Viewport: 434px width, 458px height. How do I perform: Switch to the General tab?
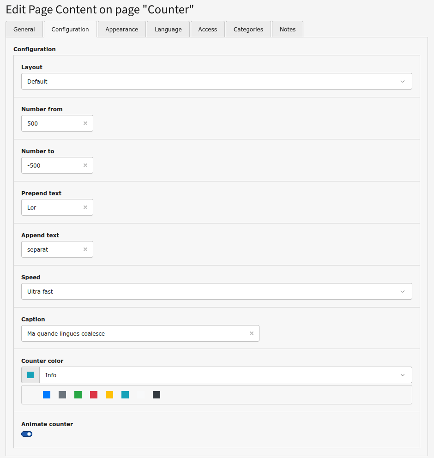pyautogui.click(x=24, y=29)
